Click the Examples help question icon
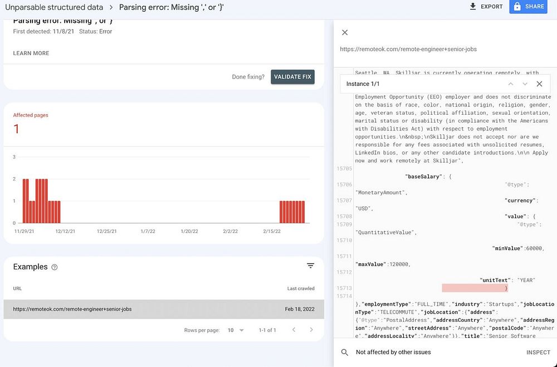The width and height of the screenshot is (557, 367). [x=55, y=267]
